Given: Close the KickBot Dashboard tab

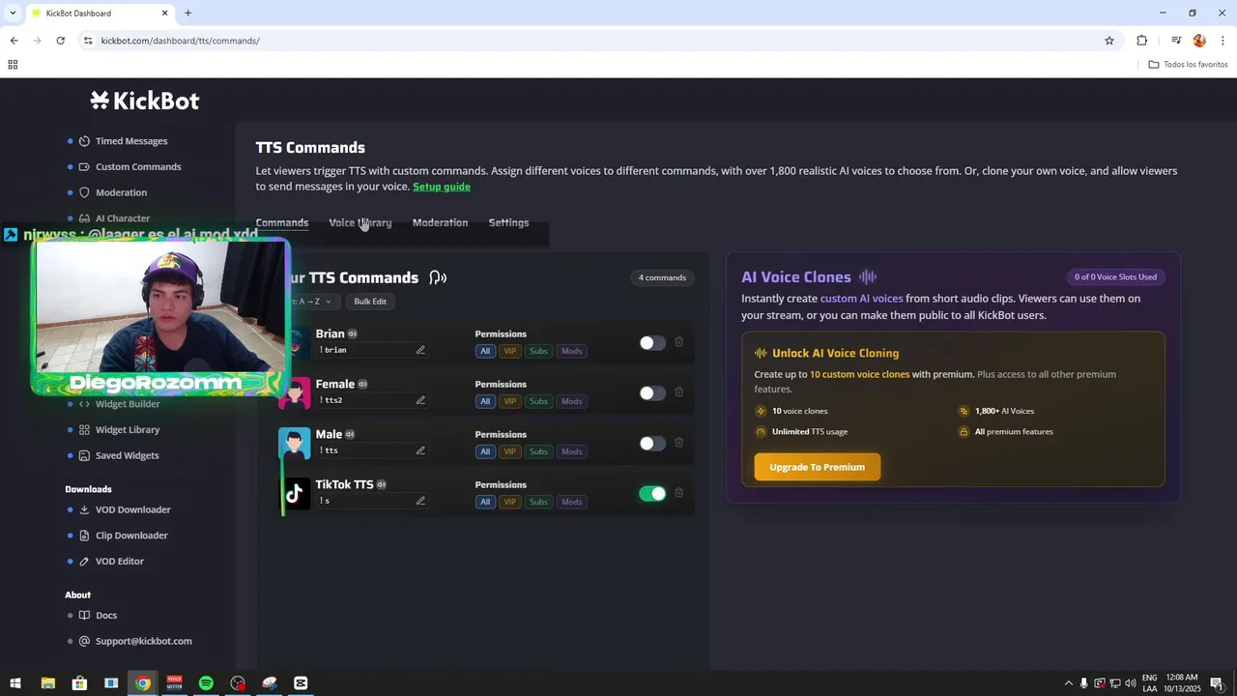Looking at the screenshot, I should point(164,13).
